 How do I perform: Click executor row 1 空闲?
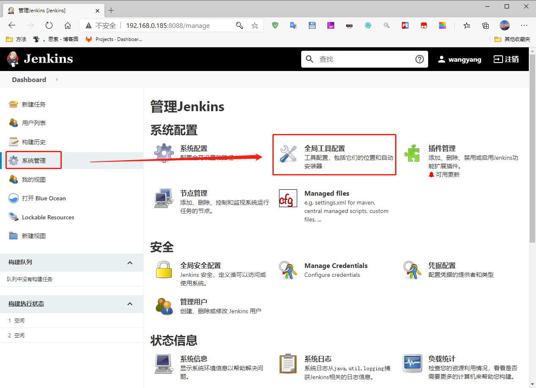pyautogui.click(x=71, y=321)
